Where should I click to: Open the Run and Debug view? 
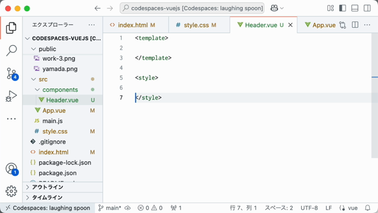pos(11,96)
